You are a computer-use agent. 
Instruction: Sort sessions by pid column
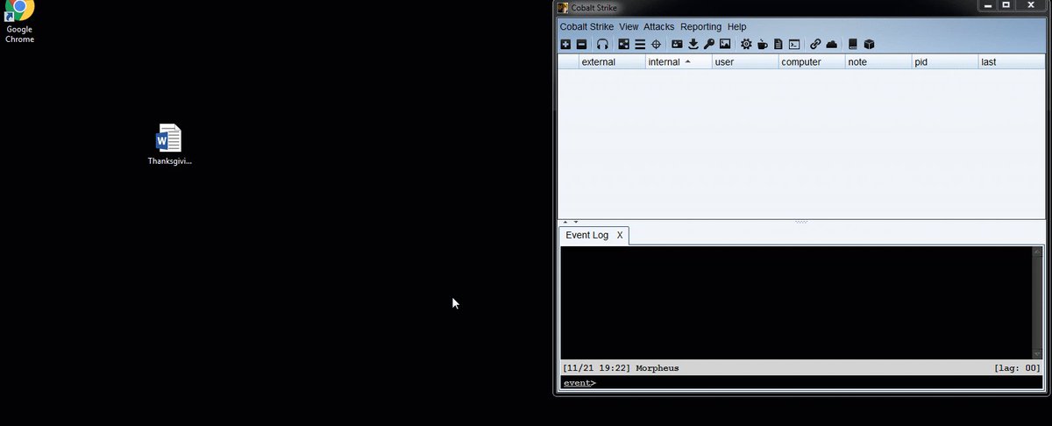(x=945, y=62)
